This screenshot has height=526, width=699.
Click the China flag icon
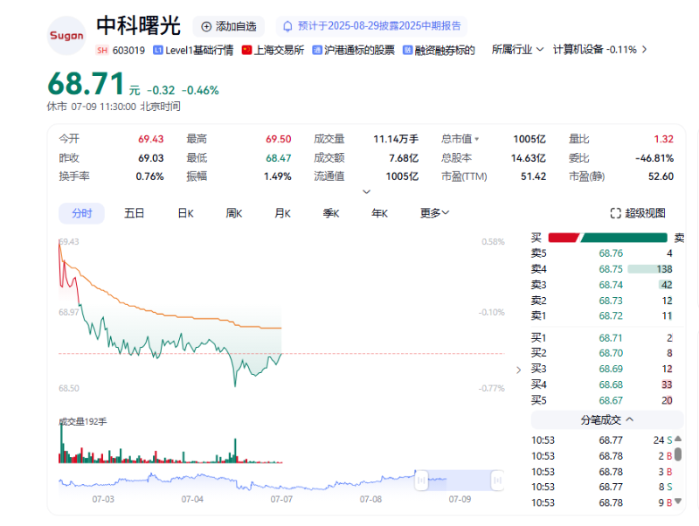tap(246, 50)
